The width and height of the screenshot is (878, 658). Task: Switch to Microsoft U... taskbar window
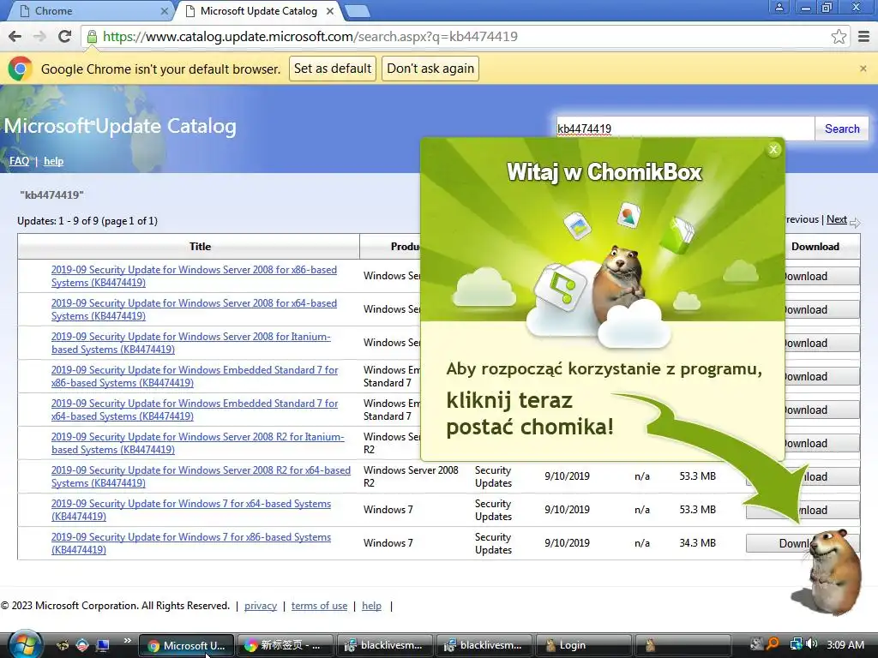tap(185, 646)
